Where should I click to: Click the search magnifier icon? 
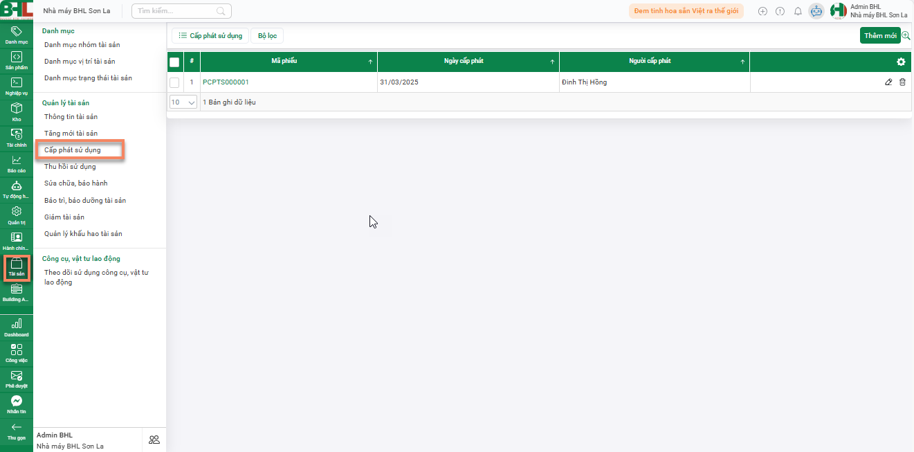click(221, 11)
